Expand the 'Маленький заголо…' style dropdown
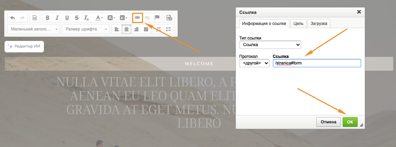 (33, 29)
